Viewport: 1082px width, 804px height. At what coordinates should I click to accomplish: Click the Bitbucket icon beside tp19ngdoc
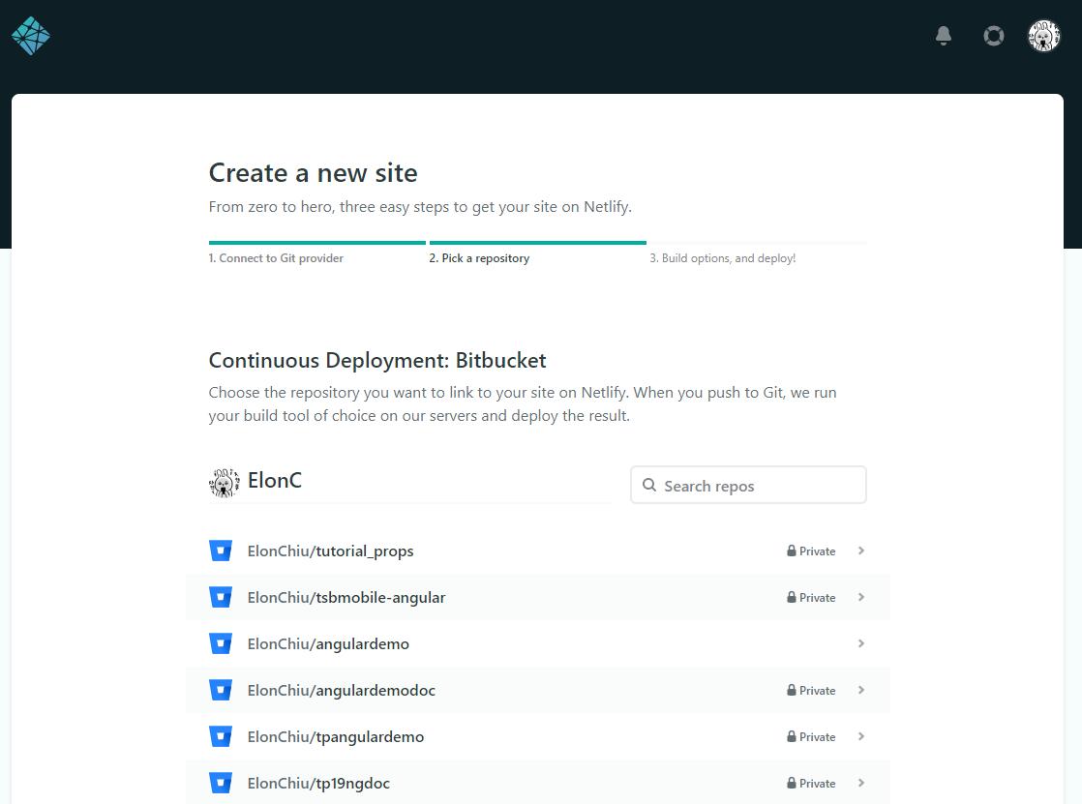[x=221, y=783]
